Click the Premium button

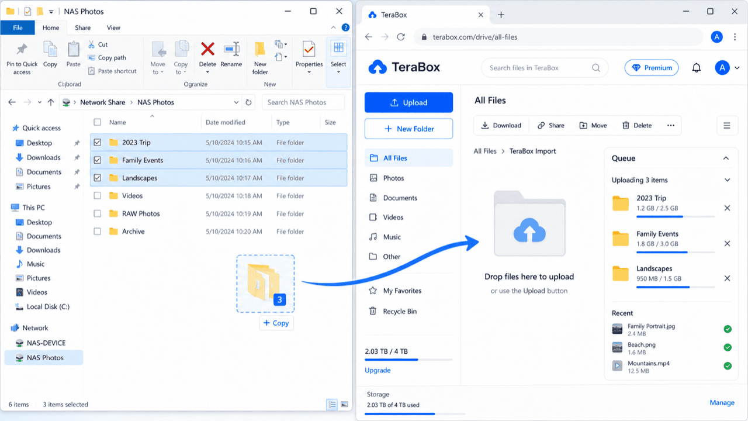[652, 68]
